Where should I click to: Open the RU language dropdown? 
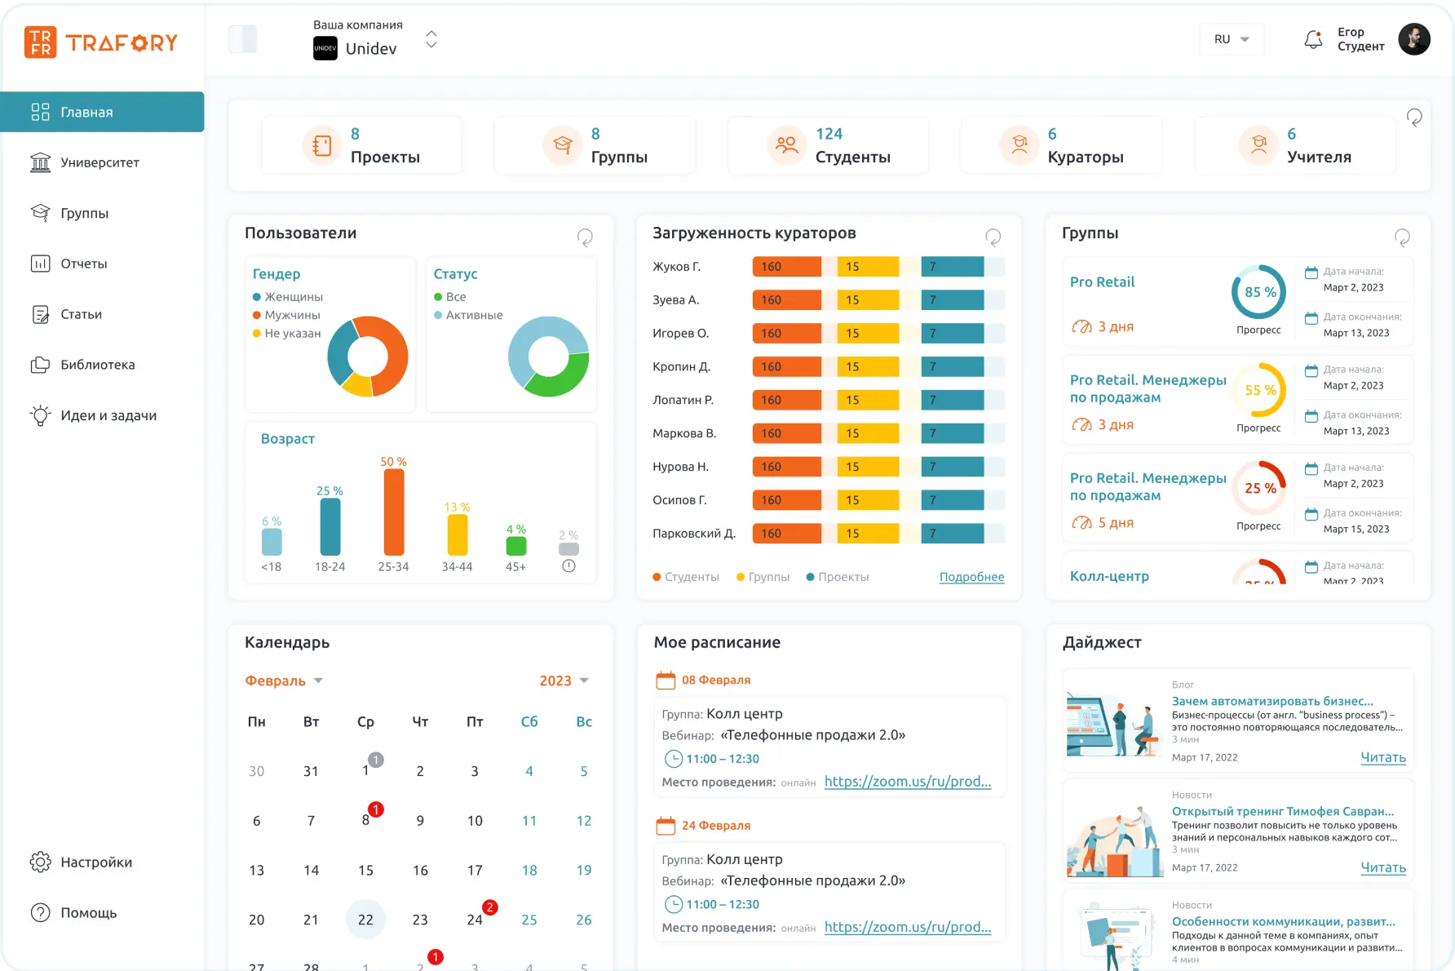tap(1232, 39)
